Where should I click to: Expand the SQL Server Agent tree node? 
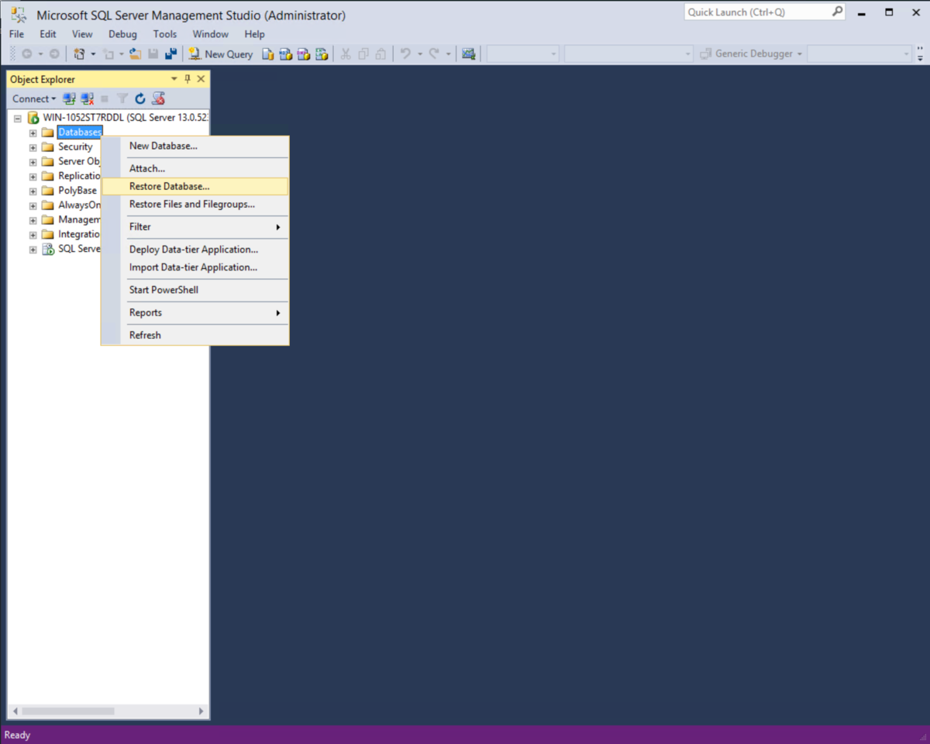pos(33,250)
